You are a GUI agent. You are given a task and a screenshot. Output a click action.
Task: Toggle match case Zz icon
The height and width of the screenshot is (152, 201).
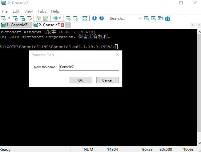[160, 18]
